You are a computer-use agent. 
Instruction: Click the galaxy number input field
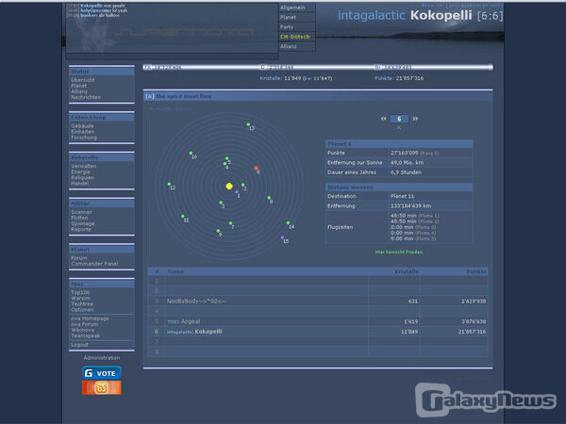[399, 119]
